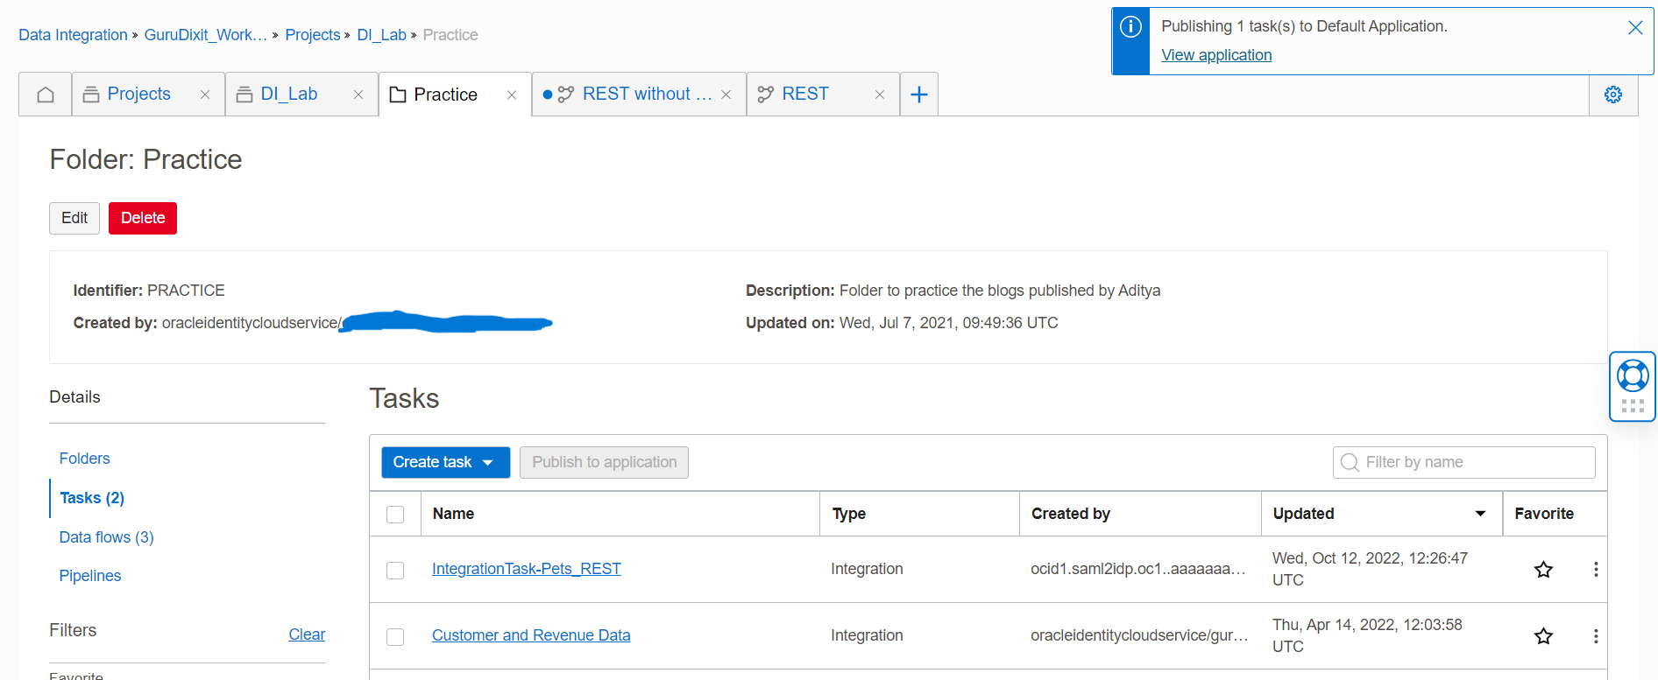Click the Home tab icon
Image resolution: width=1658 pixels, height=680 pixels.
pos(46,95)
